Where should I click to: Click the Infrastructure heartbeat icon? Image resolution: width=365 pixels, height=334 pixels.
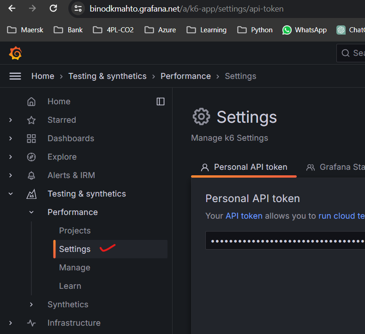tap(31, 323)
